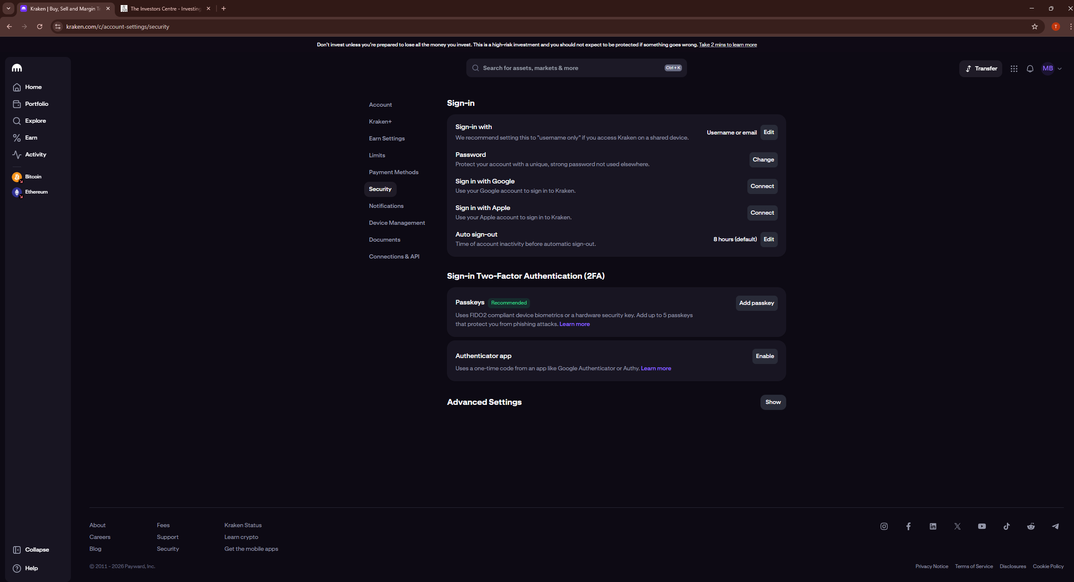This screenshot has height=582, width=1074.
Task: Enable the Authenticator app 2FA
Action: (765, 356)
